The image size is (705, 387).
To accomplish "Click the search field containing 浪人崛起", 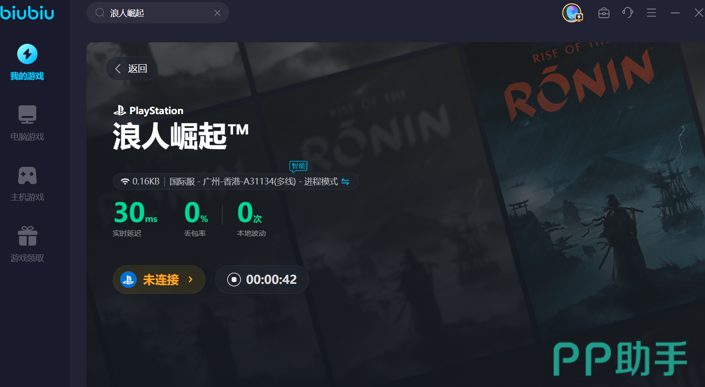I will pos(157,13).
